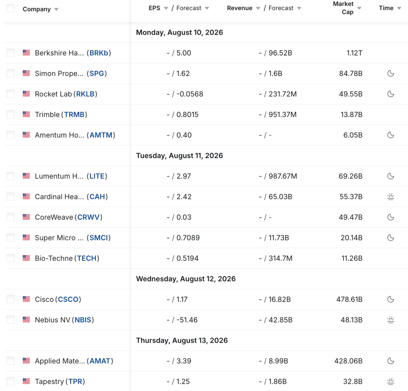Open the Time column dropdown arrow
Screen dimensions: 408x391
point(399,8)
